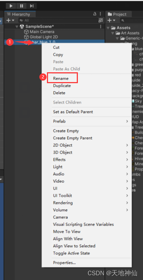Advance one frame with the Step button
Screen dimensions: 143x280
tap(32, 6)
